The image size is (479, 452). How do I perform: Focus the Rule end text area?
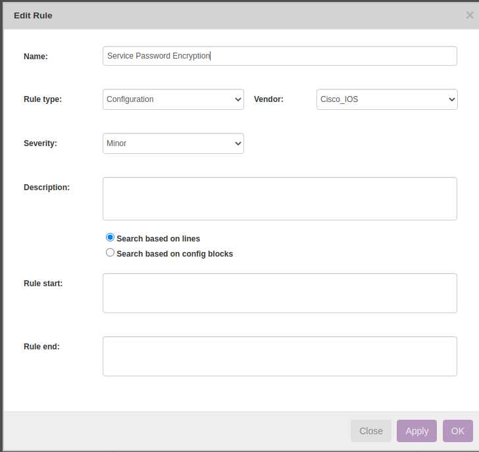[x=280, y=356]
